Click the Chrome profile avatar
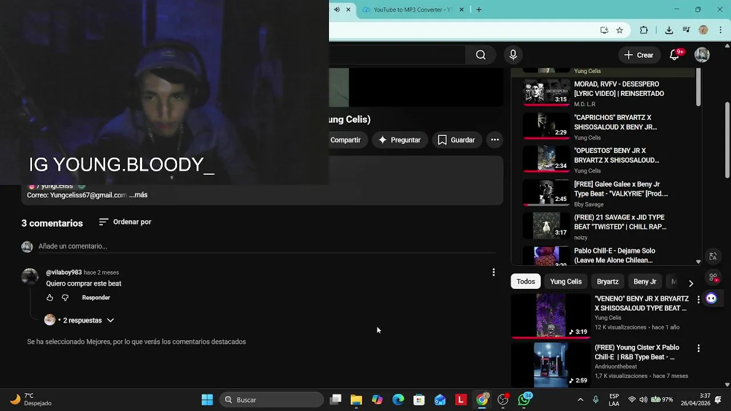Viewport: 731px width, 411px height. pyautogui.click(x=704, y=30)
